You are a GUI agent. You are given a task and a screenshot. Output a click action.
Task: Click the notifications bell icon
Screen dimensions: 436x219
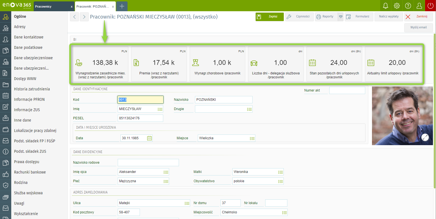pos(385,6)
